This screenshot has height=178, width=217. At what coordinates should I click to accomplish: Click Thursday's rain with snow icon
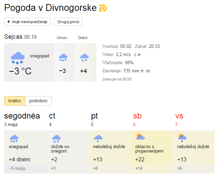(56, 139)
